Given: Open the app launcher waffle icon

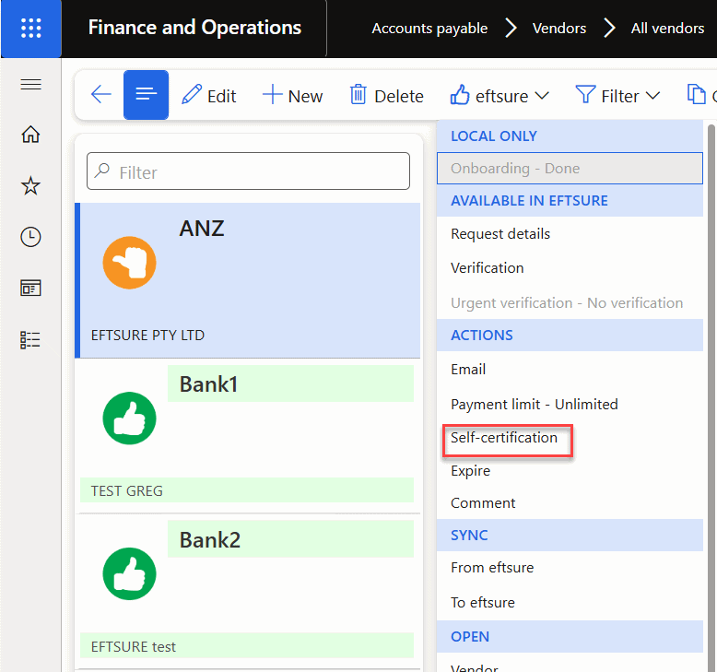Looking at the screenshot, I should (x=30, y=29).
